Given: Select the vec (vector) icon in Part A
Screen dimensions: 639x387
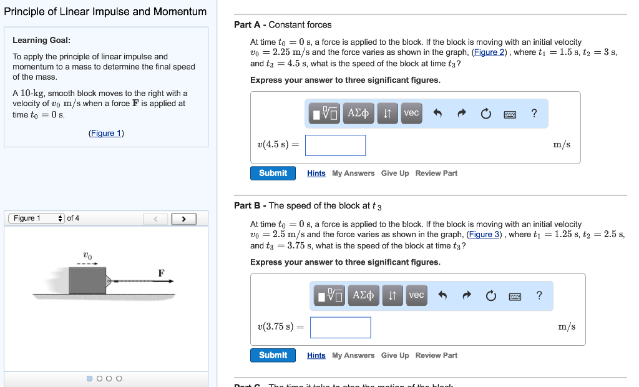Looking at the screenshot, I should coord(411,113).
